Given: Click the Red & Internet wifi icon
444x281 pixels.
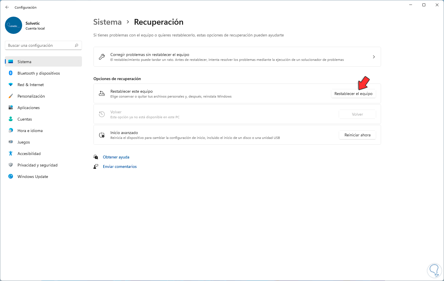Looking at the screenshot, I should point(11,85).
